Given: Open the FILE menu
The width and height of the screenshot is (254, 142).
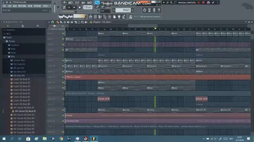Looking at the screenshot, I should (x=4, y=6).
